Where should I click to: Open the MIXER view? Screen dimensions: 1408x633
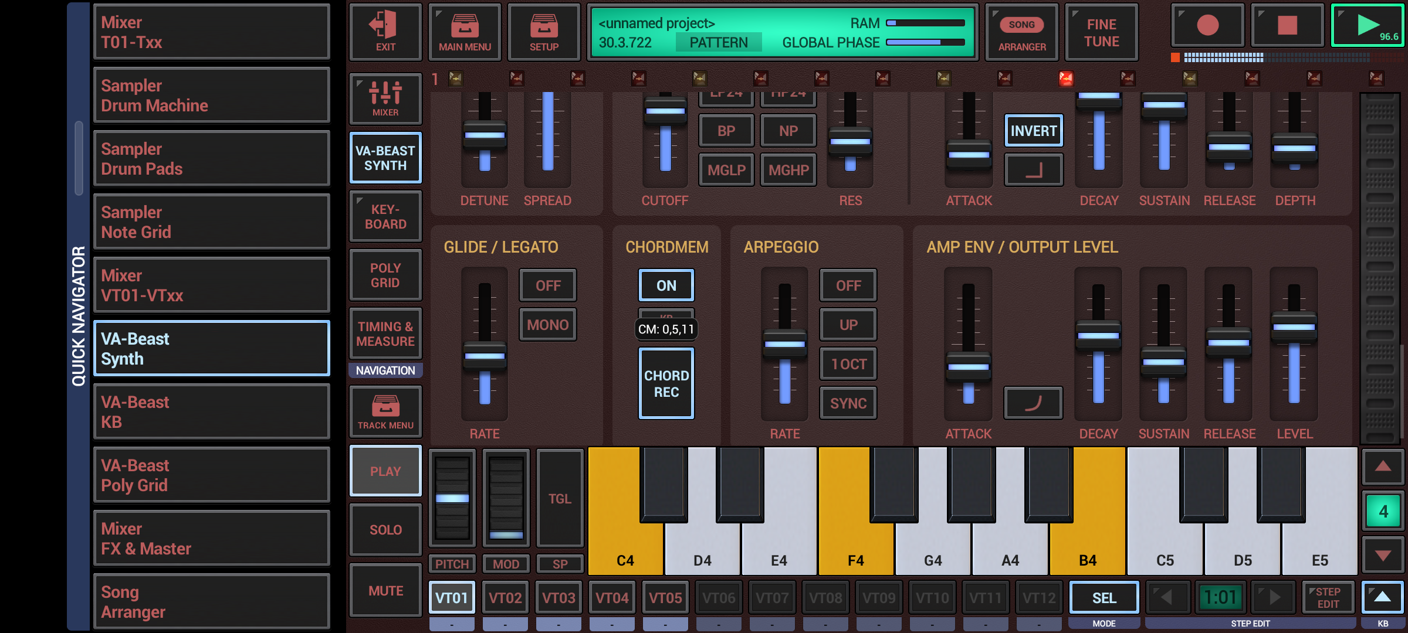pos(385,98)
